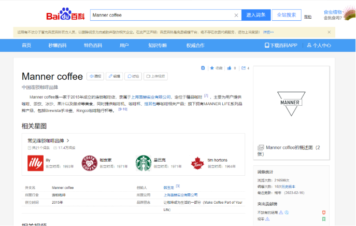356x226 pixels.
Task: Click the 播报 read-aloud button
Action: click(95, 76)
